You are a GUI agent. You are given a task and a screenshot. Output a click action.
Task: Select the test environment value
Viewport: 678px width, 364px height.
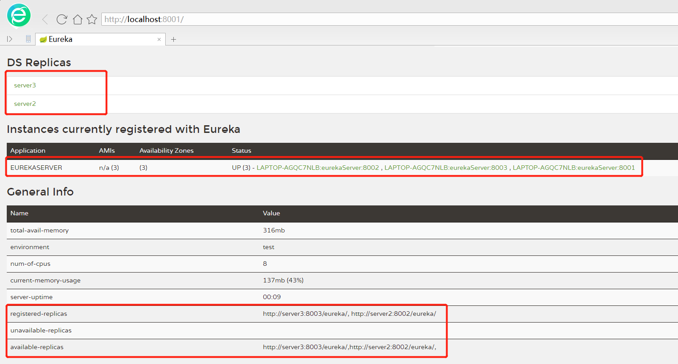[269, 247]
